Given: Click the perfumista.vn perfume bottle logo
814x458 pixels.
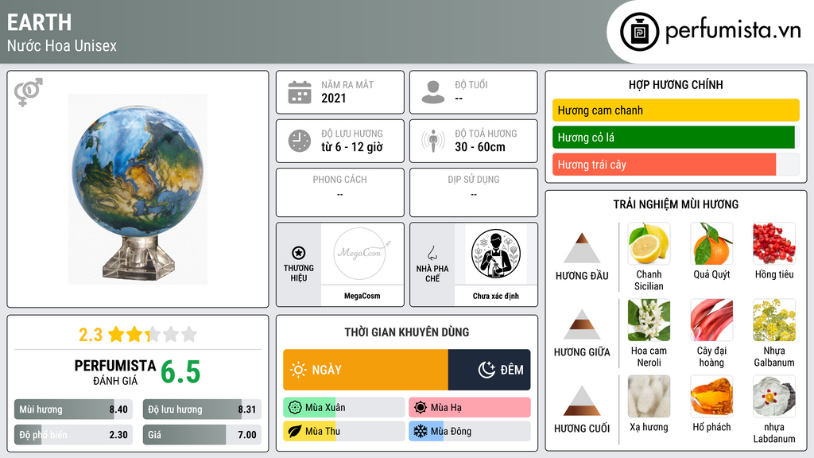Looking at the screenshot, I should [x=639, y=32].
